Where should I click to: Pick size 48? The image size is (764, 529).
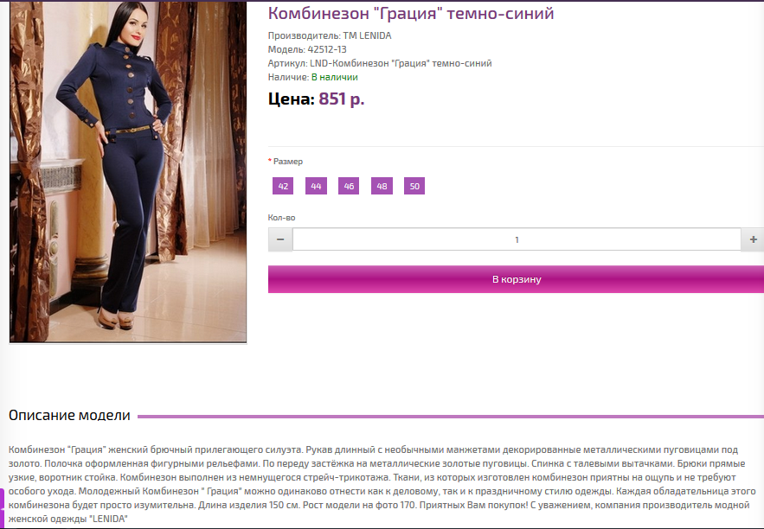tap(382, 186)
